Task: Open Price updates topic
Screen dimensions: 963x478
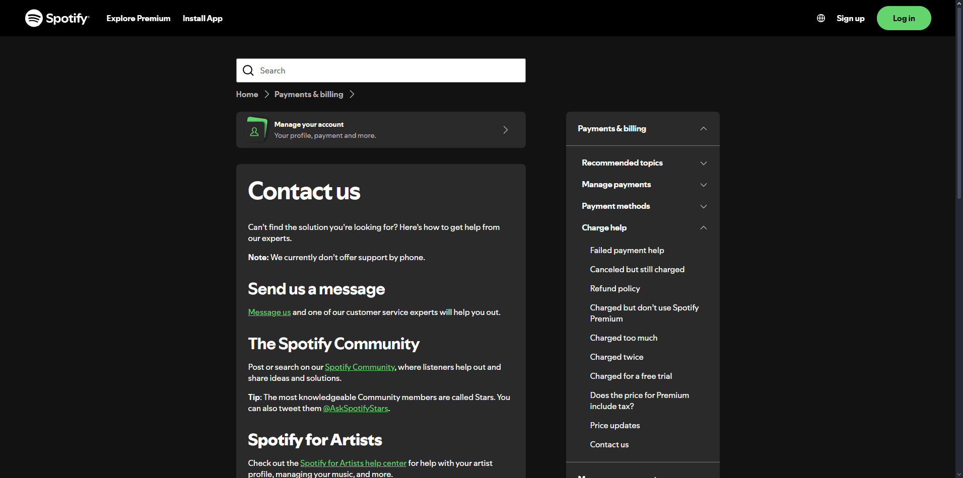Action: pos(615,425)
